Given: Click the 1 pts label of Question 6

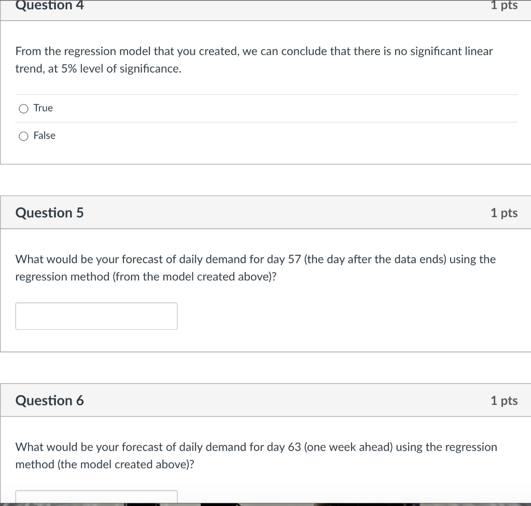Looking at the screenshot, I should [x=504, y=400].
